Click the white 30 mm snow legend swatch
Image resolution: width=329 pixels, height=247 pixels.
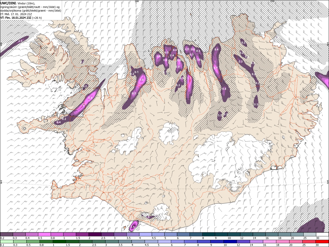coord(322,234)
